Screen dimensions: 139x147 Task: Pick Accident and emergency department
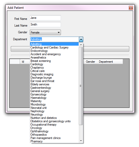[x=54, y=54]
